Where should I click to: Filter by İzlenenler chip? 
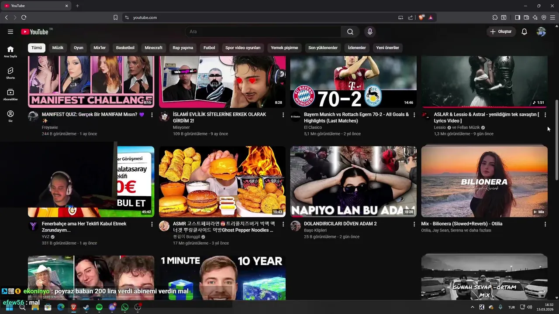pyautogui.click(x=357, y=48)
